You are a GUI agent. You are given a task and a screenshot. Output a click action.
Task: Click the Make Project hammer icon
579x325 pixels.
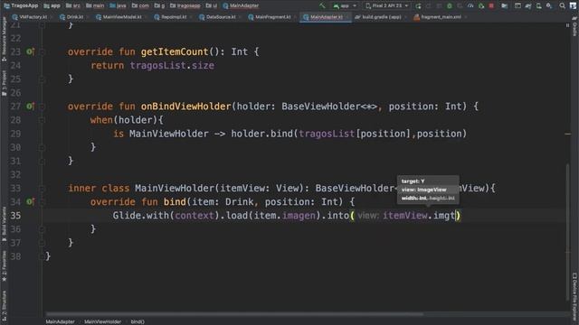(323, 5)
